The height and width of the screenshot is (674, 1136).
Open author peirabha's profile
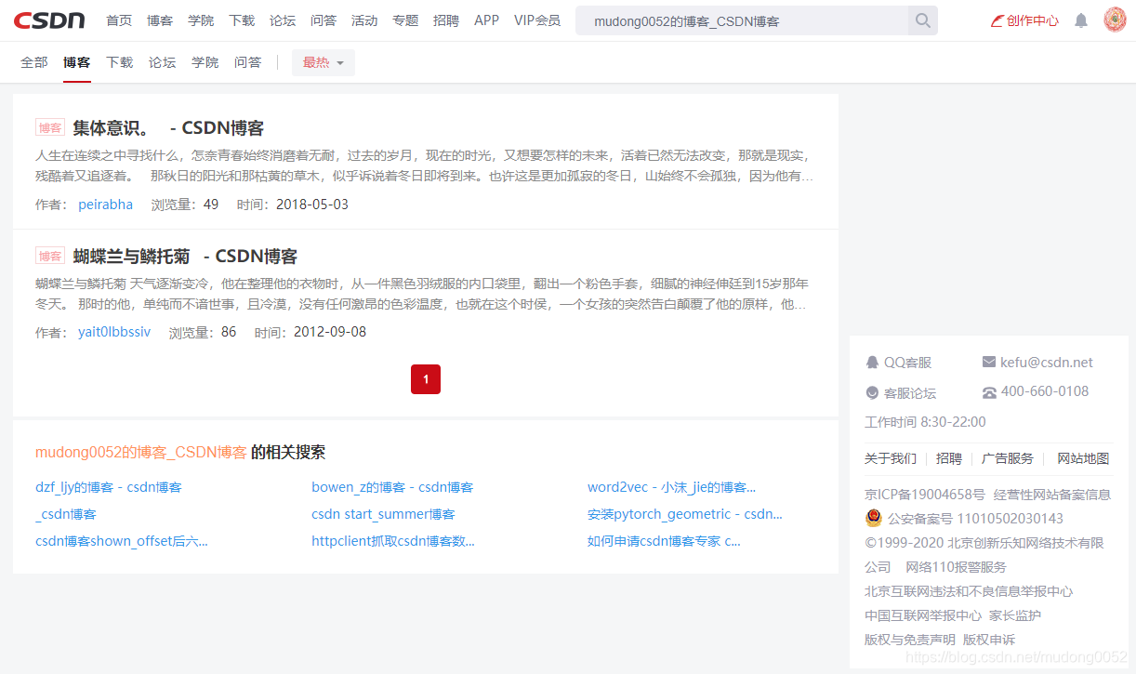105,205
